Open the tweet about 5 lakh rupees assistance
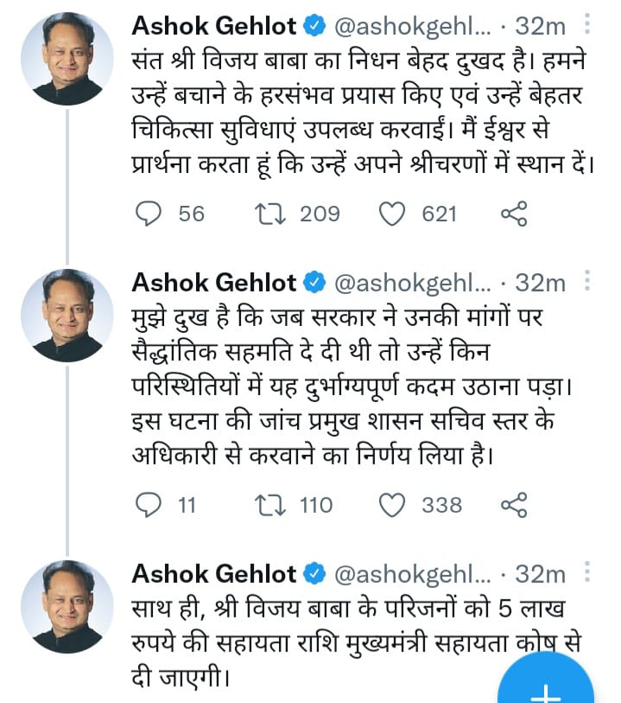Image resolution: width=621 pixels, height=703 pixels. click(x=345, y=637)
